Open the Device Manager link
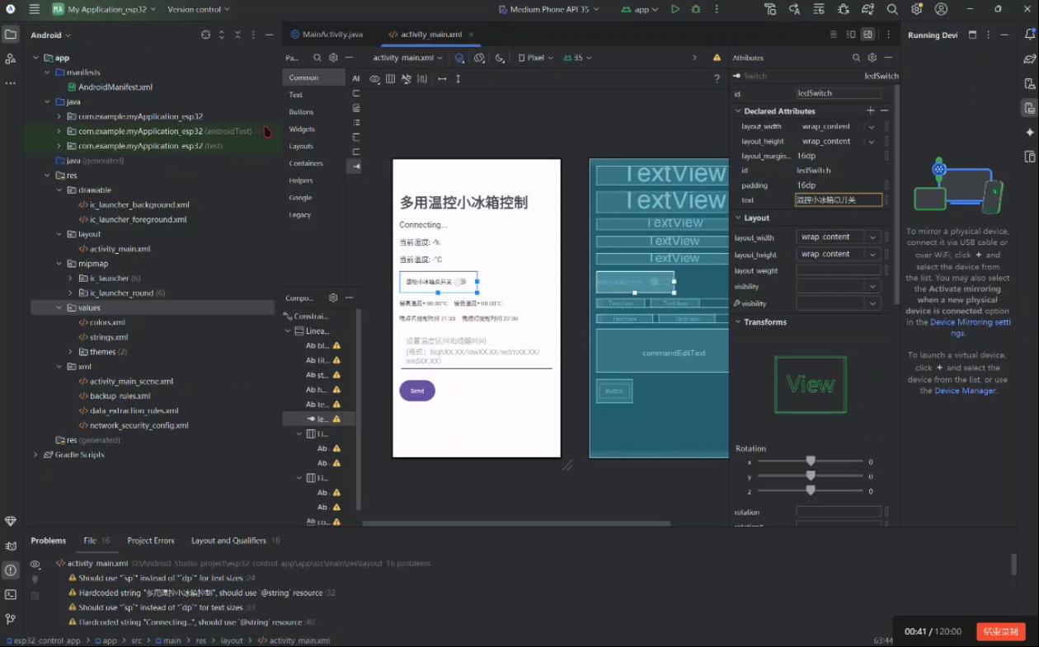The height and width of the screenshot is (647, 1039). (965, 391)
